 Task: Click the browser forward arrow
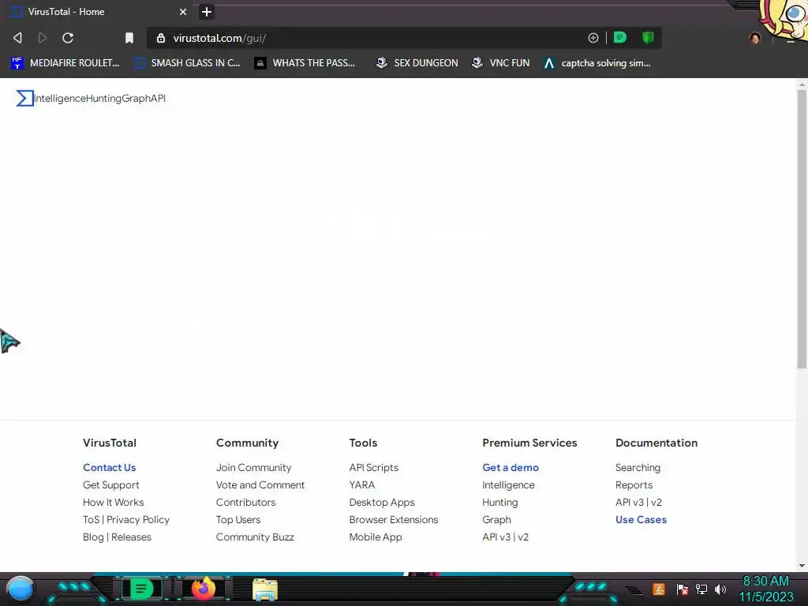pos(43,38)
